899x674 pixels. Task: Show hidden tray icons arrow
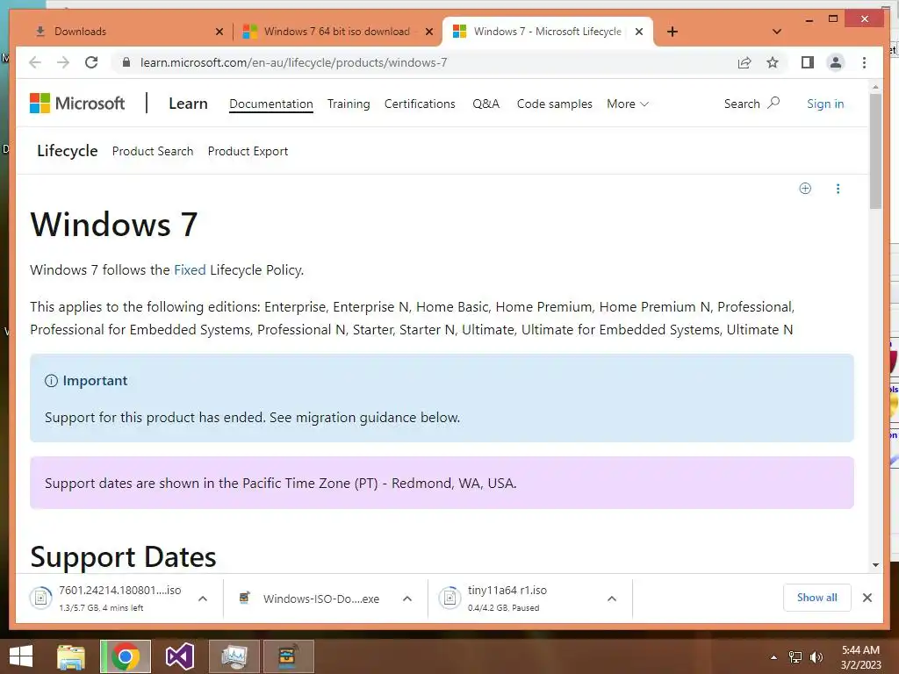(x=773, y=657)
